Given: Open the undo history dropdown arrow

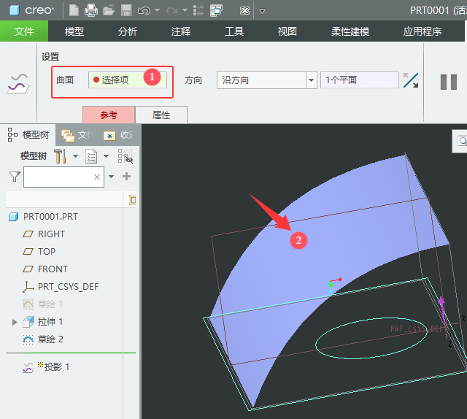Looking at the screenshot, I should [158, 11].
